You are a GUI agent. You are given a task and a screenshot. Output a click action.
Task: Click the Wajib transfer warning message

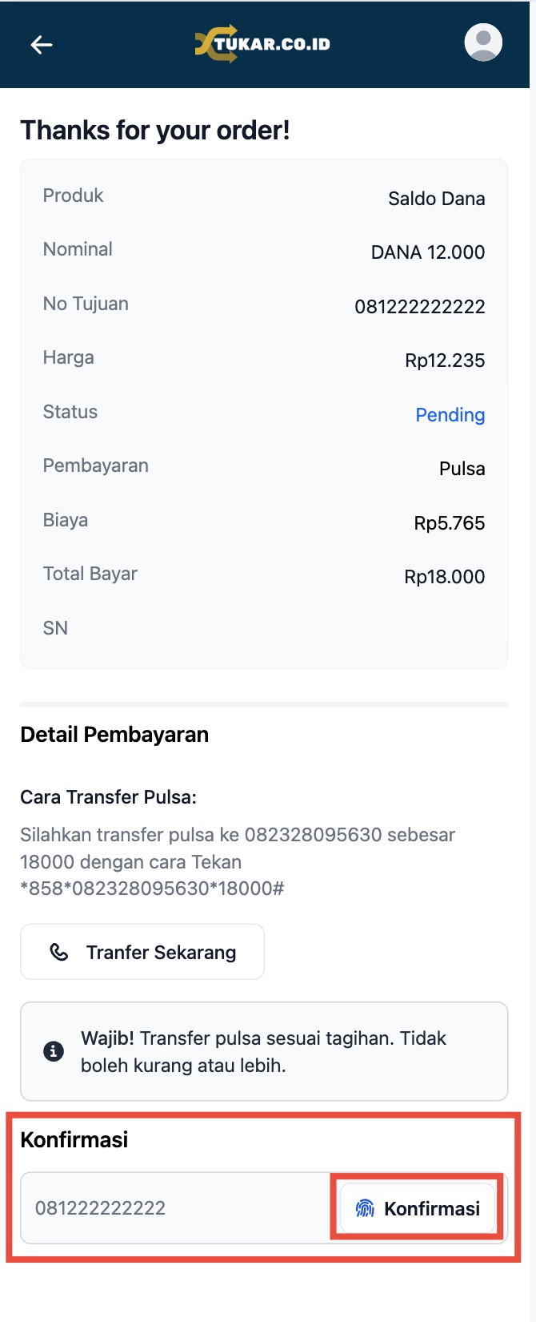click(263, 1051)
